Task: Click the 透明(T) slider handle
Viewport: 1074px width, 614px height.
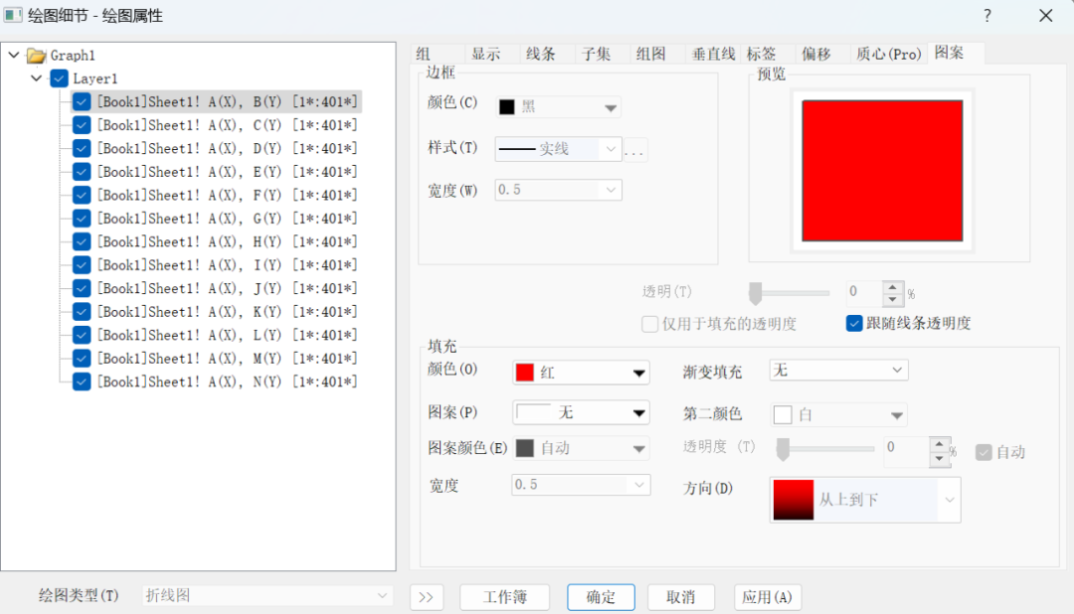Action: pyautogui.click(x=755, y=293)
